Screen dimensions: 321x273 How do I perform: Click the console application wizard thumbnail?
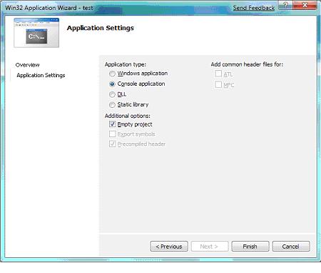(x=36, y=33)
